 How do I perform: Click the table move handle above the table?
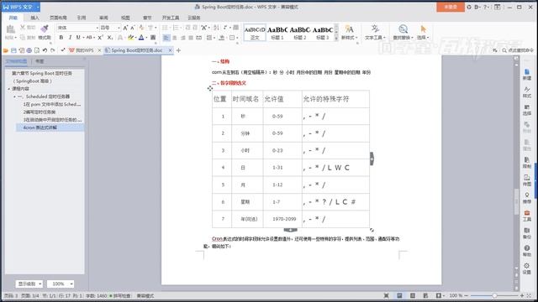pos(210,88)
